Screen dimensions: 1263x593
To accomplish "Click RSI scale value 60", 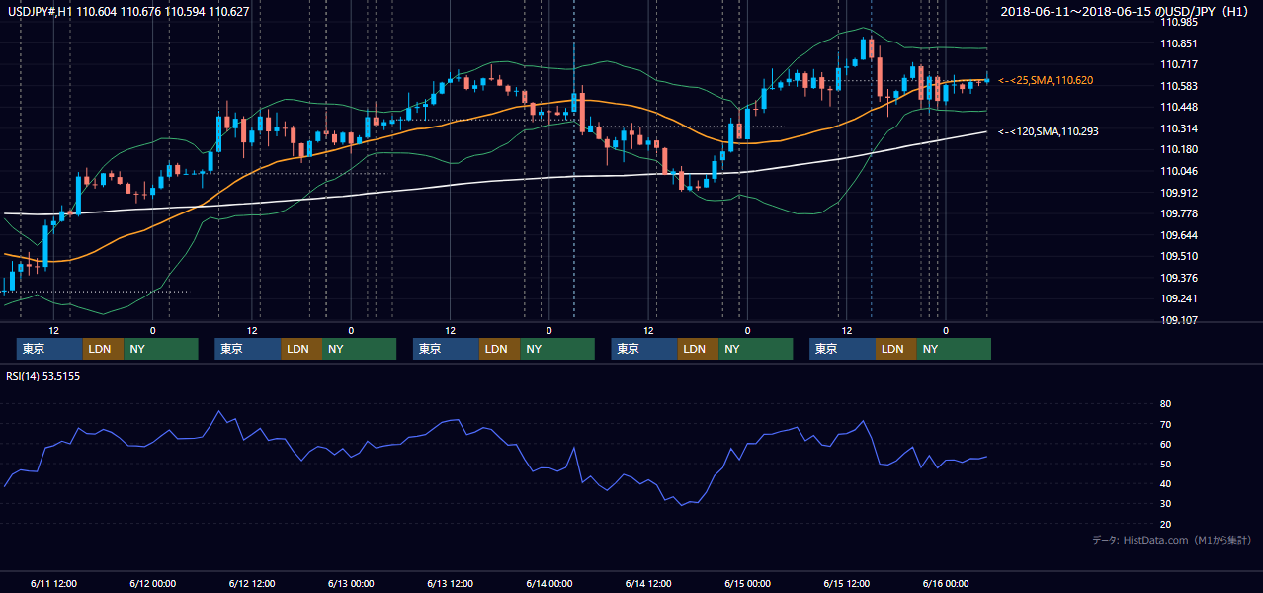I will pyautogui.click(x=1165, y=444).
